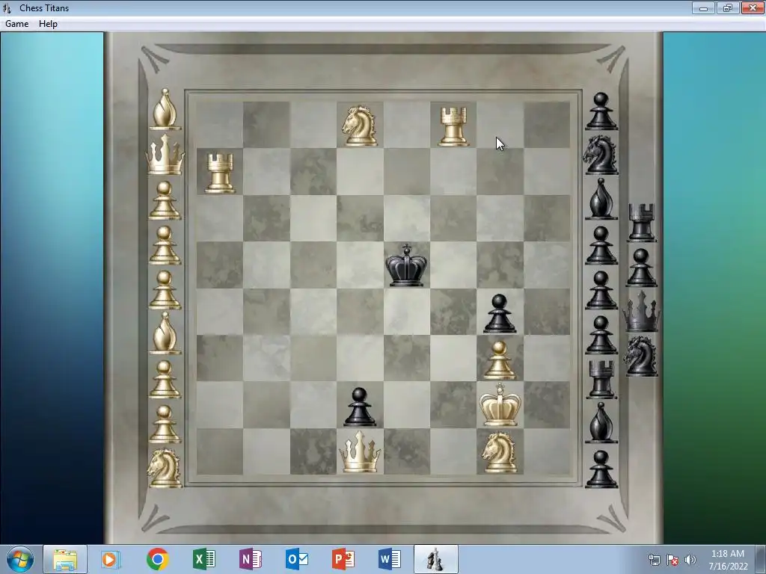Open the Game menu
This screenshot has height=574, width=766.
pos(16,24)
